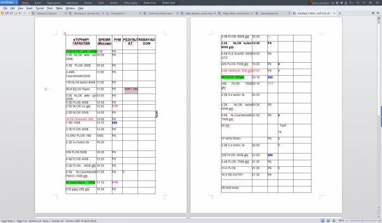Click the Words count in status bar
The width and height of the screenshot is (382, 223).
[73, 221]
